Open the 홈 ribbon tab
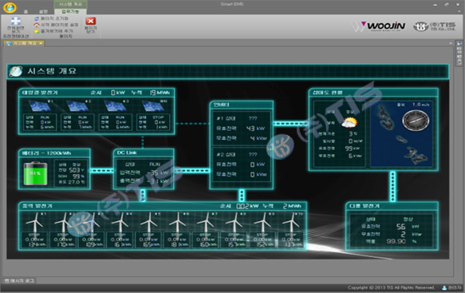Viewport: 465px width, 293px height. pyautogui.click(x=26, y=11)
